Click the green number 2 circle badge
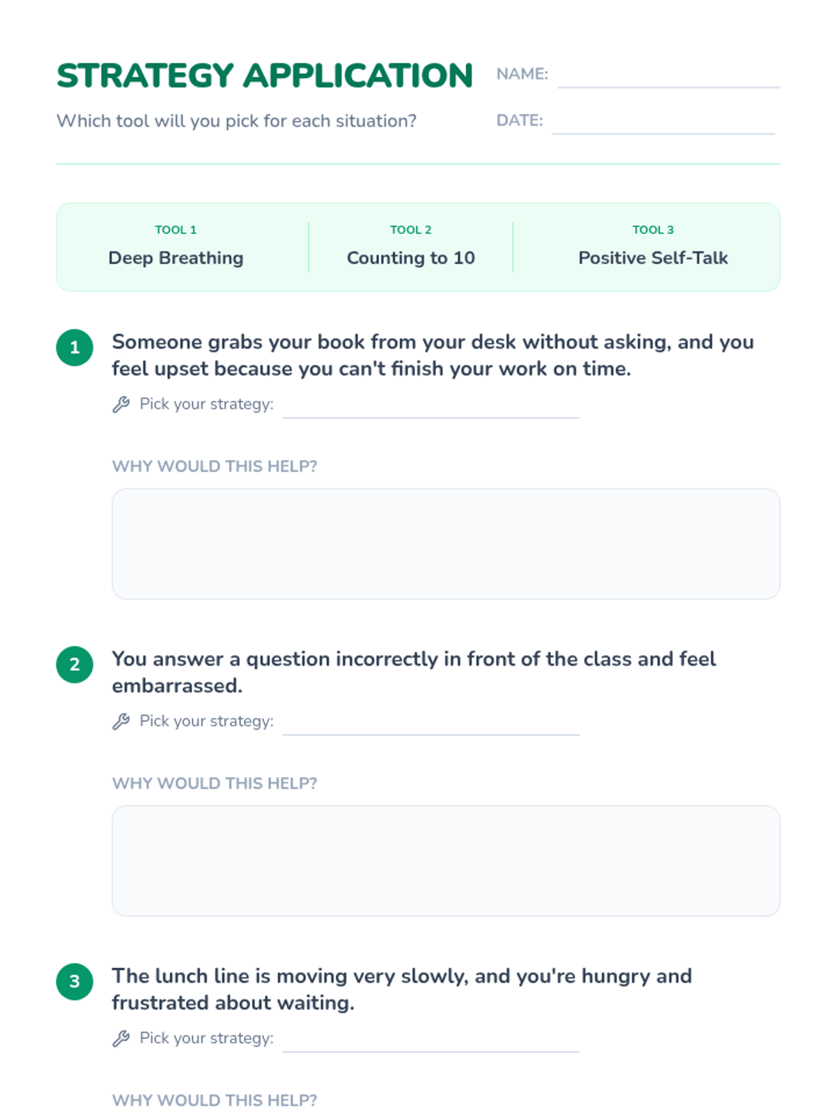 point(75,665)
